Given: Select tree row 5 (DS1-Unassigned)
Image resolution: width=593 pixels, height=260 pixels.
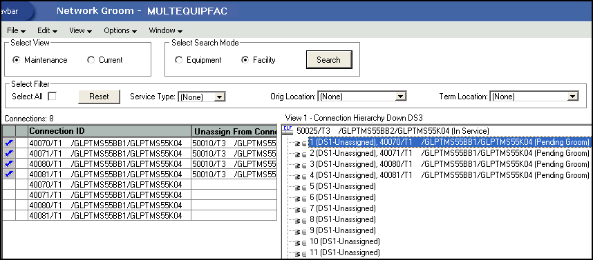Looking at the screenshot, I should 342,186.
